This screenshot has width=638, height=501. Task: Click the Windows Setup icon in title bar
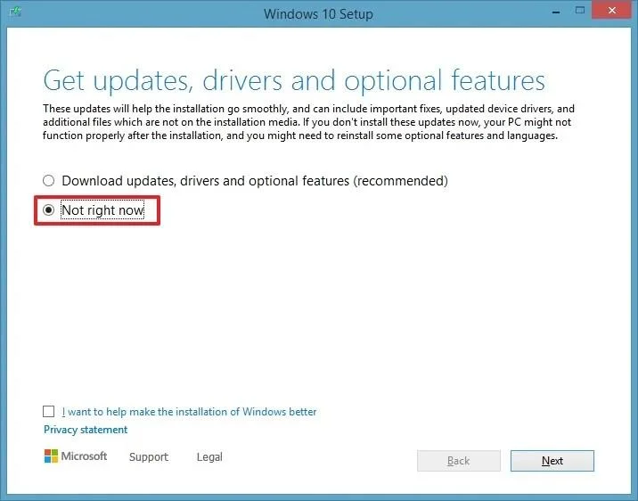pos(15,12)
